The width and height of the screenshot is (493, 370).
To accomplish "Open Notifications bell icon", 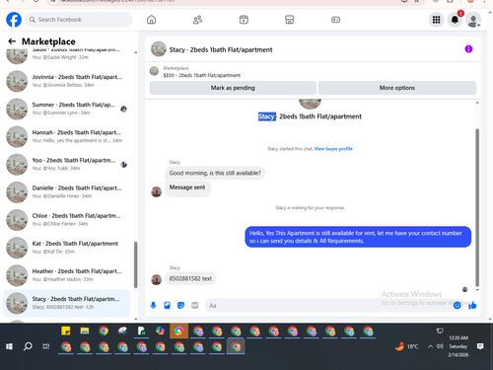I will (x=455, y=20).
